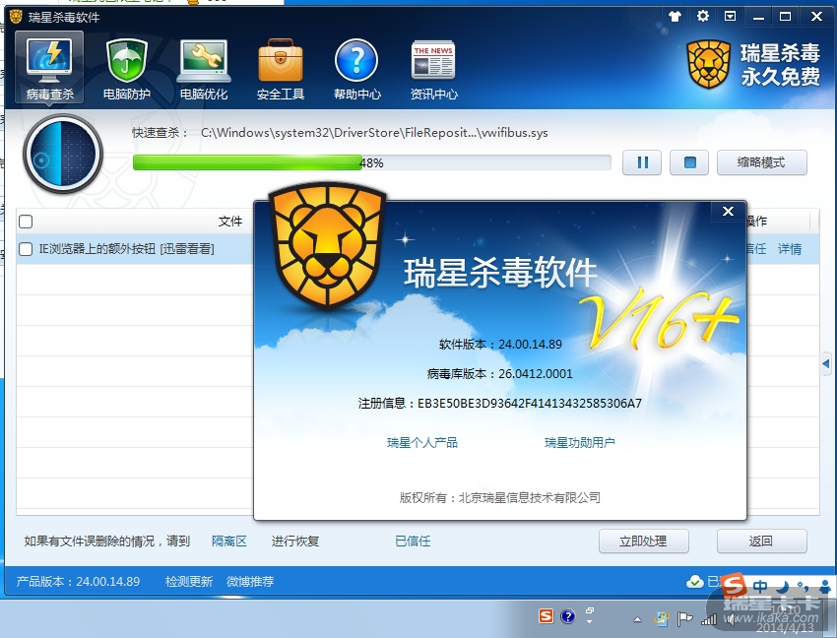
Task: Open the Action Center white flag icon
Action: (684, 618)
